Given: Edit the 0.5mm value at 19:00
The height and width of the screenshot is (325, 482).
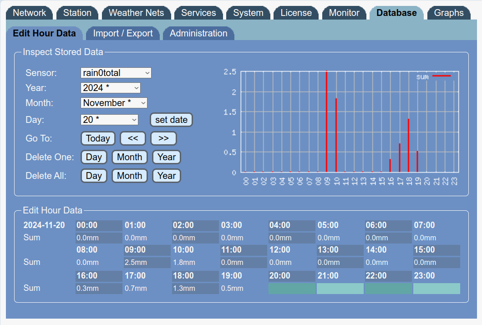Looking at the screenshot, I should (x=244, y=289).
